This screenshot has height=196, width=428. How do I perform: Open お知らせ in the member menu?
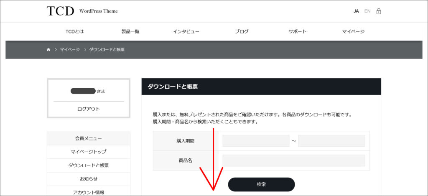[x=89, y=179]
